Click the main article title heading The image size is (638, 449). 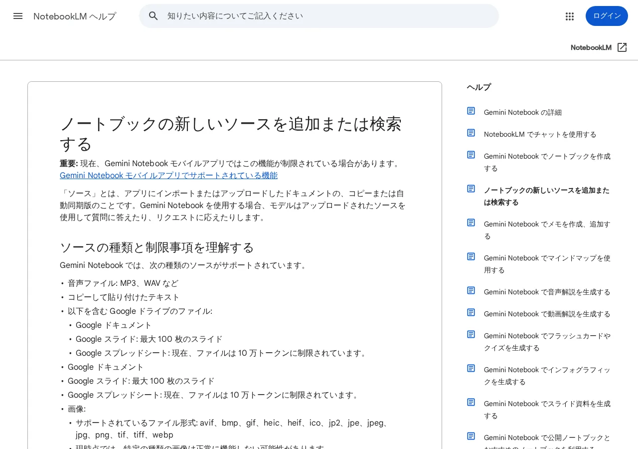[x=231, y=134]
